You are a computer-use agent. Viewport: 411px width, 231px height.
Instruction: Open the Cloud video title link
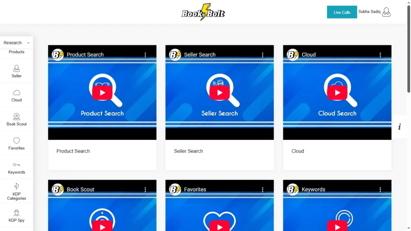(x=309, y=55)
